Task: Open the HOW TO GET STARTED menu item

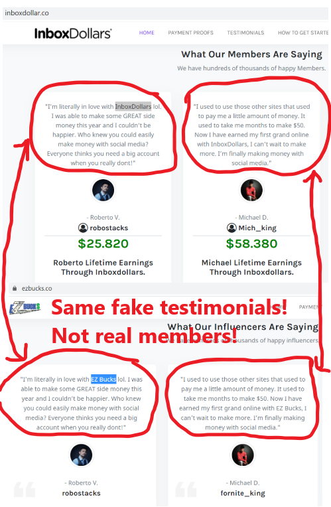Action: pos(303,33)
